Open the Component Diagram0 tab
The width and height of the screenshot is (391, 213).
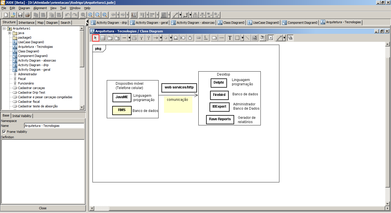[300, 23]
